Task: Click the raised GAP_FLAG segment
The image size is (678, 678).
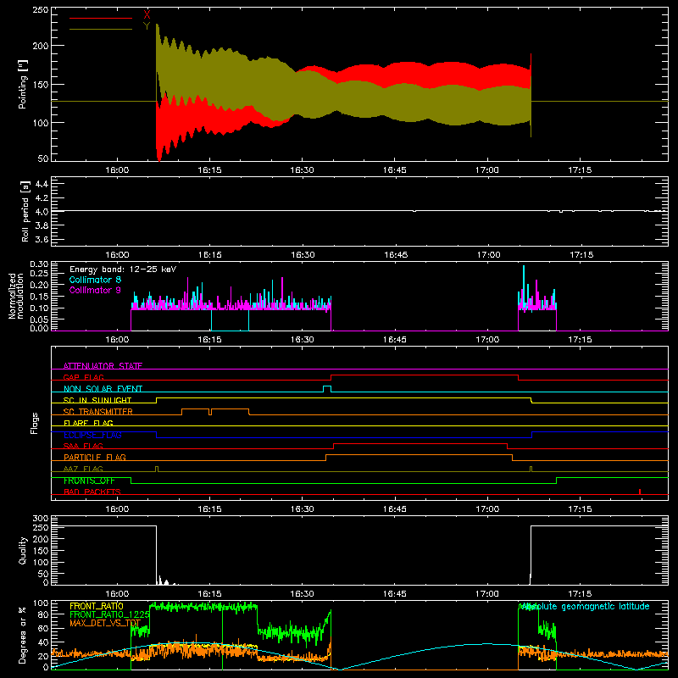Action: coord(425,375)
